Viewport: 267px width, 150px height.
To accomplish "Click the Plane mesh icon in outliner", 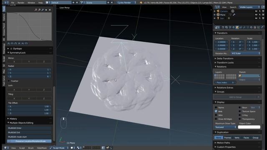I will pyautogui.click(x=218, y=15).
